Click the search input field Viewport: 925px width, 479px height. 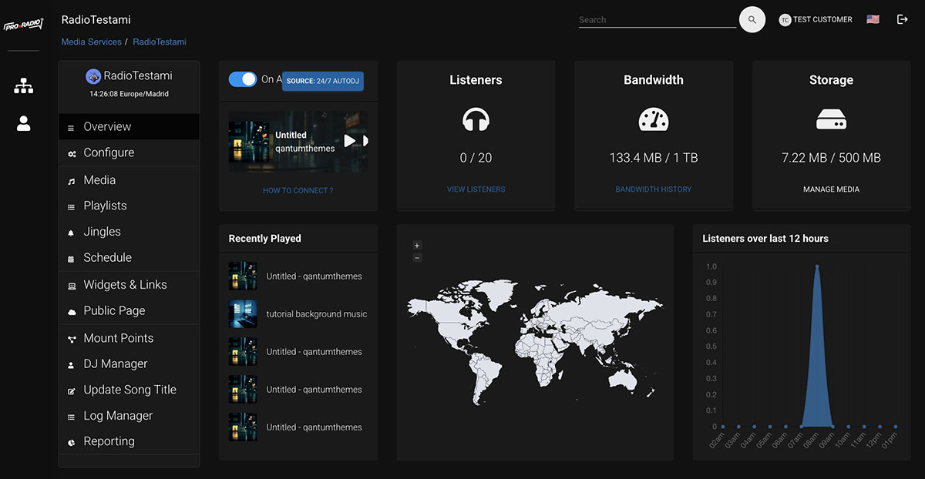pyautogui.click(x=655, y=19)
